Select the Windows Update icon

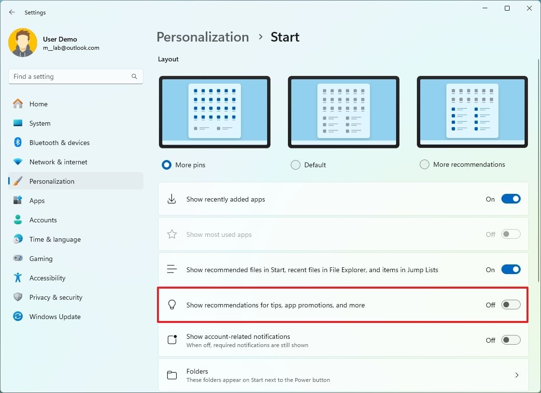[18, 317]
